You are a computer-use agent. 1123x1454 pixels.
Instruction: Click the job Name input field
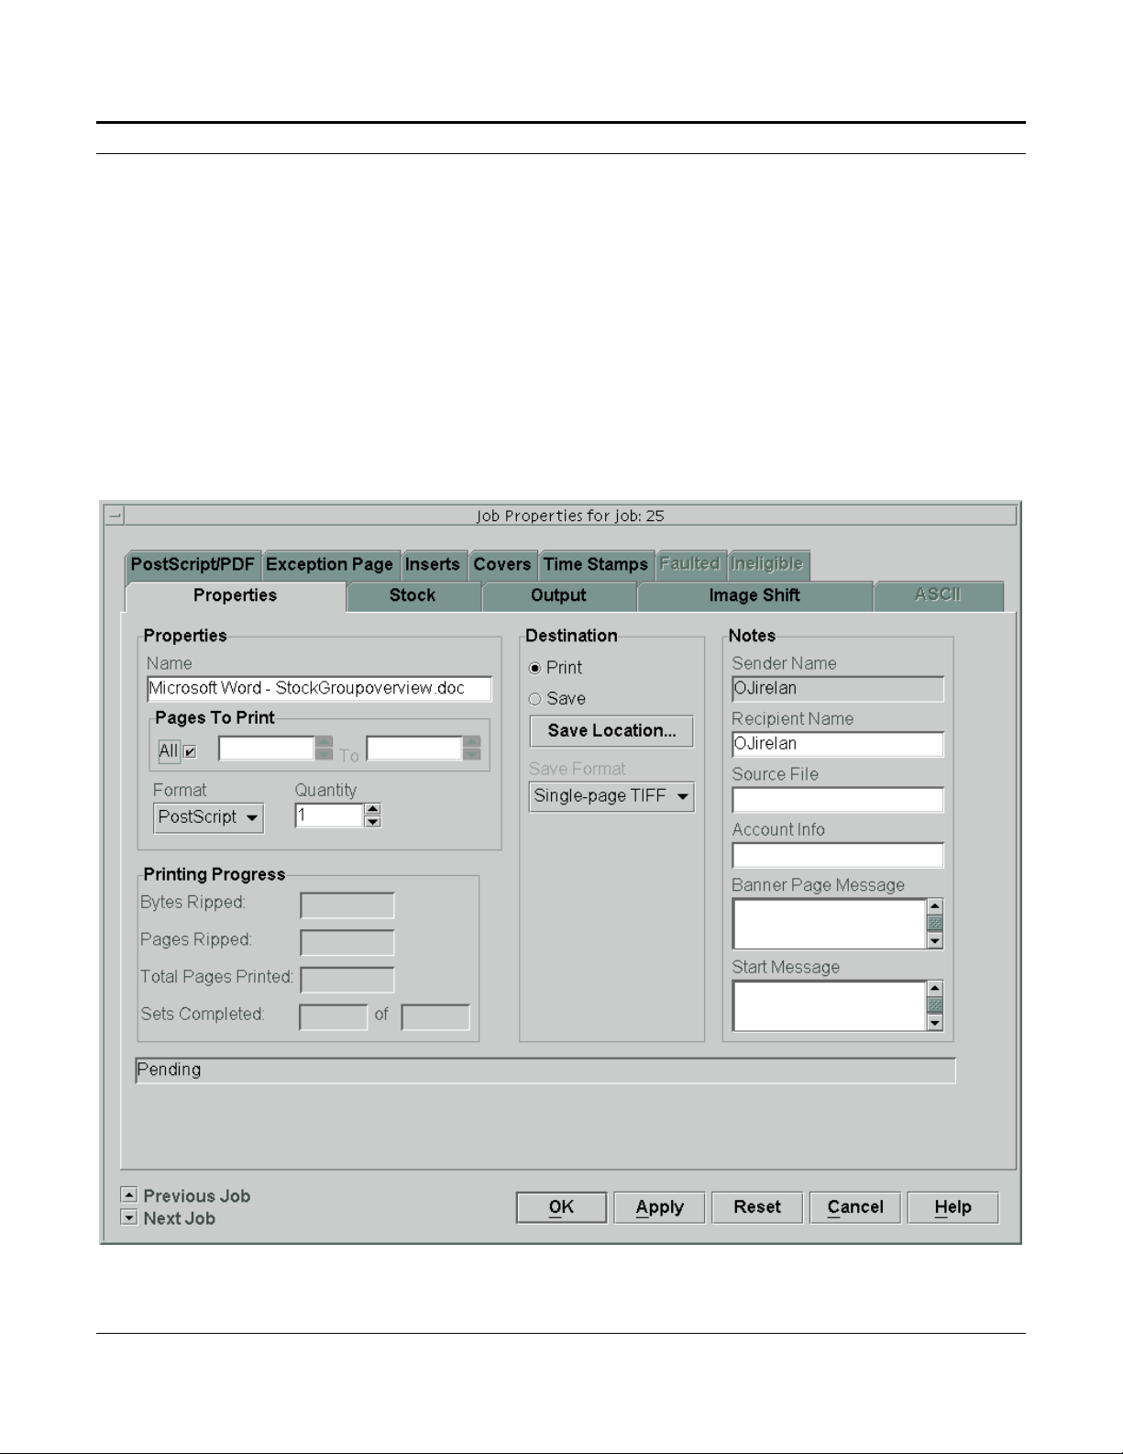coord(319,689)
